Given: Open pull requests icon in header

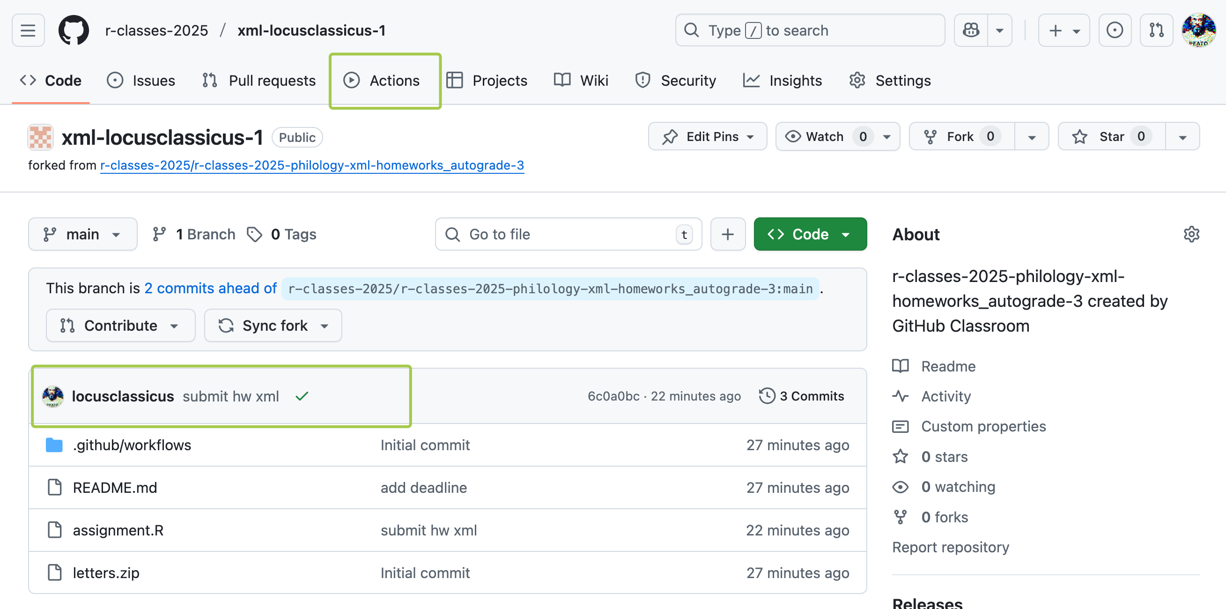Looking at the screenshot, I should (1156, 30).
